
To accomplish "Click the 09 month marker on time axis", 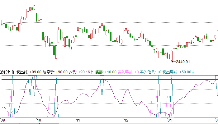I will [2, 120].
